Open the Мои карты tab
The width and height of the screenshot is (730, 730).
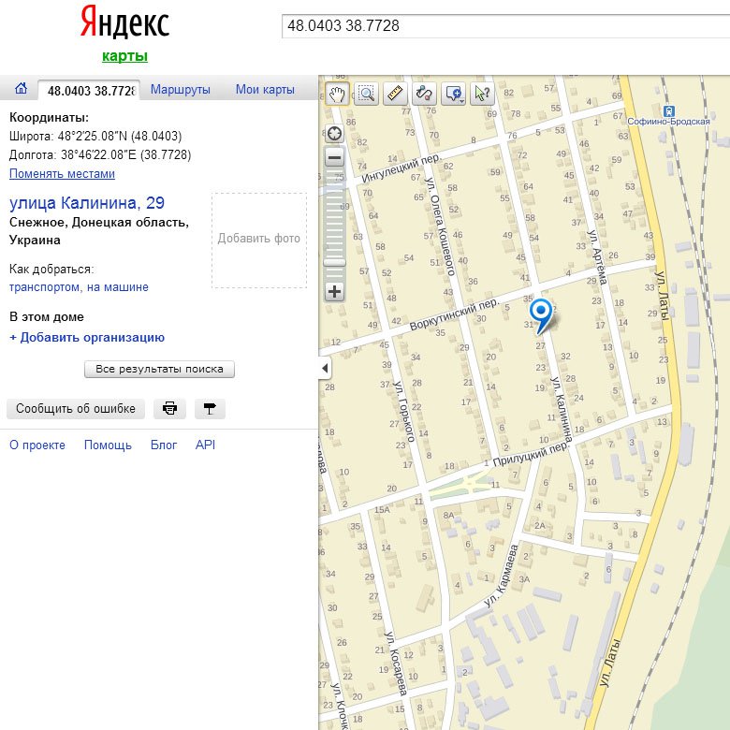(265, 90)
